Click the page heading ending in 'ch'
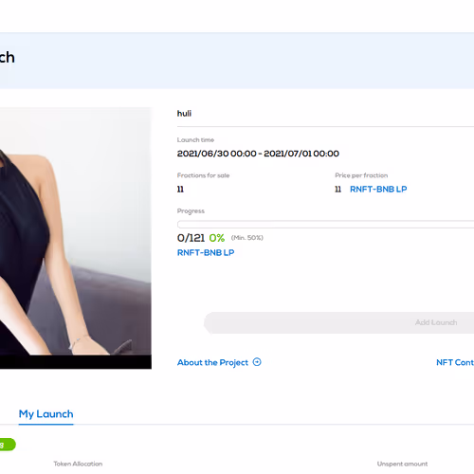This screenshot has width=474, height=474. point(8,58)
